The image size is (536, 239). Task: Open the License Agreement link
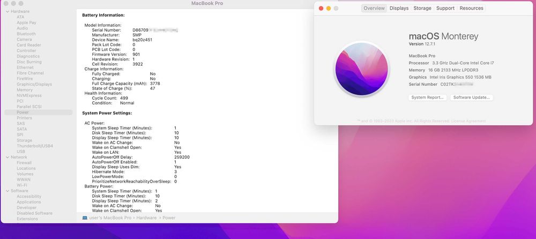point(468,121)
